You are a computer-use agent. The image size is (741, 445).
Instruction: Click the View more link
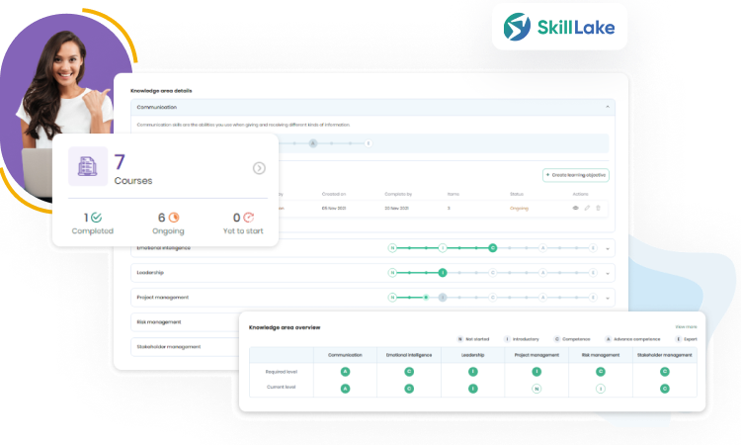[x=687, y=326]
